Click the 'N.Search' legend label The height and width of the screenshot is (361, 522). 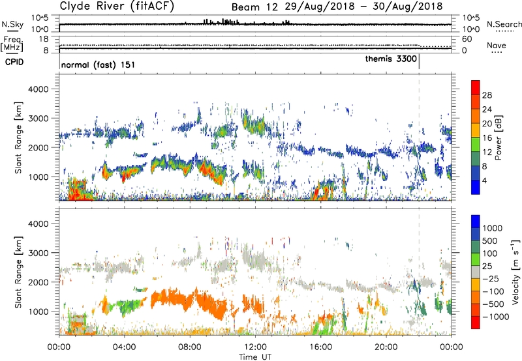pos(504,24)
